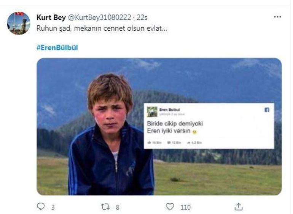Open the share tweet icon
The width and height of the screenshot is (293, 214).
tap(239, 207)
